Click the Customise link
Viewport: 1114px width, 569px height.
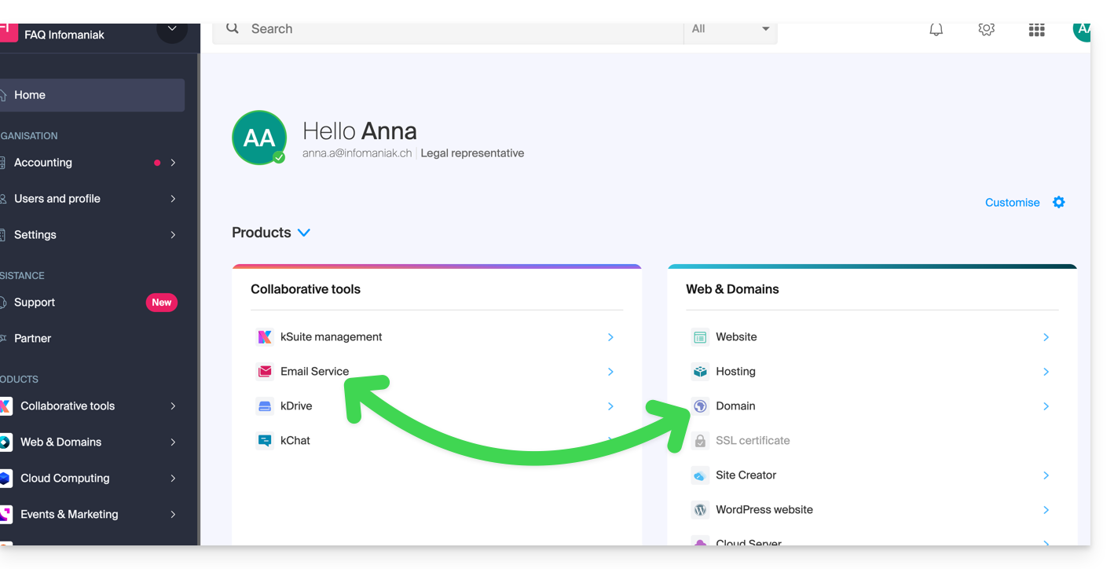(1012, 203)
